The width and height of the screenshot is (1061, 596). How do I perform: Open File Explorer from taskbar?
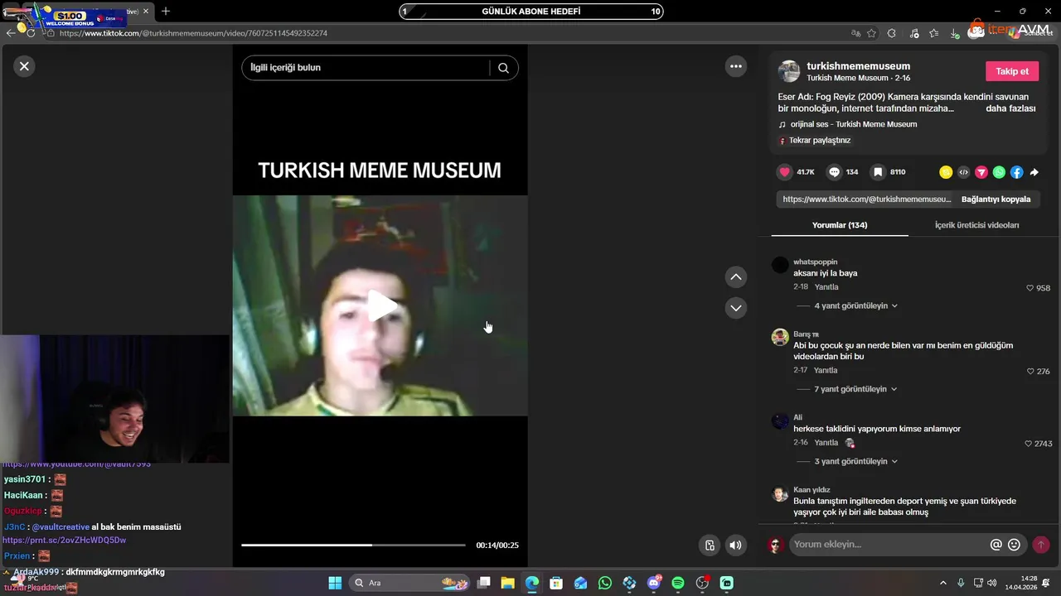click(507, 583)
